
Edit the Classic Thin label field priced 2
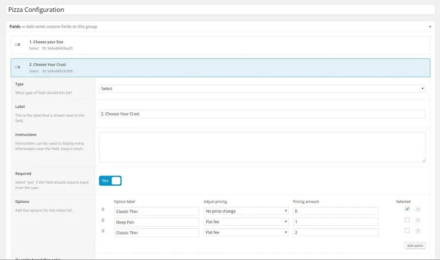[x=156, y=233]
